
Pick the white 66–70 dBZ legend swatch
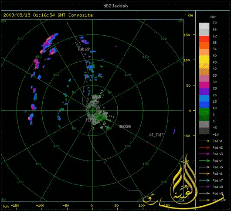204,26
